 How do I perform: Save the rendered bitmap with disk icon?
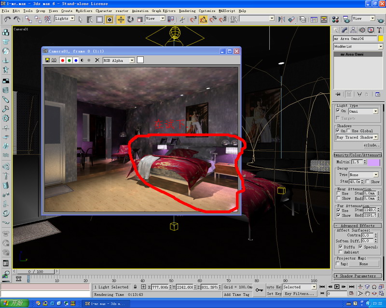pos(47,60)
